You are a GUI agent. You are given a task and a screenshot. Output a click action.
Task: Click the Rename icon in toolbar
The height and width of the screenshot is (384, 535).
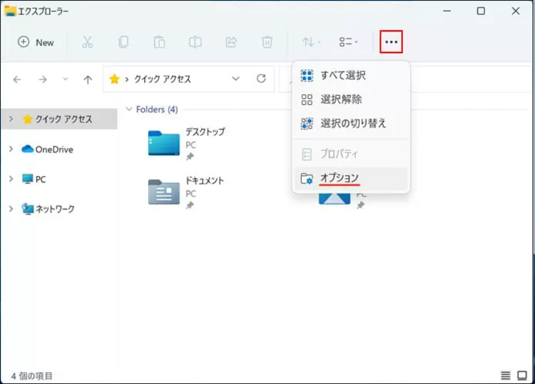(195, 42)
